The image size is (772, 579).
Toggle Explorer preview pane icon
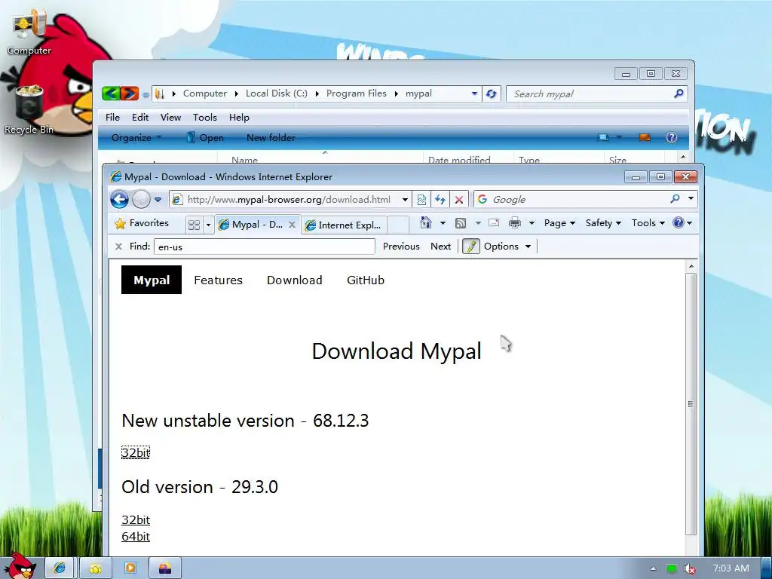click(x=645, y=137)
